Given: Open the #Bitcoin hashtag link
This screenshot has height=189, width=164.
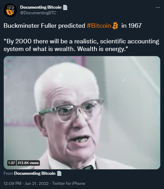Looking at the screenshot, I should [99, 26].
